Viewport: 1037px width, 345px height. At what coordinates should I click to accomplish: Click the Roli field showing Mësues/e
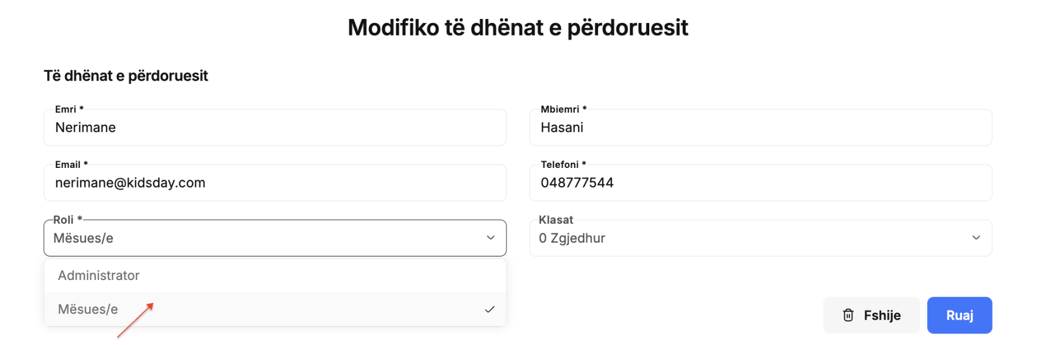[275, 238]
